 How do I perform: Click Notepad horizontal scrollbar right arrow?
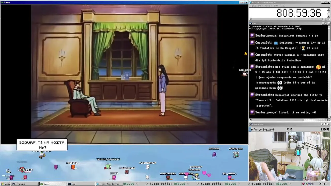click(326, 19)
